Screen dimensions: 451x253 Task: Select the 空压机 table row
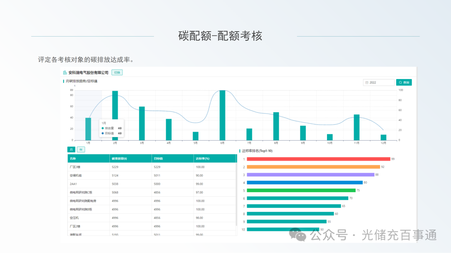click(152, 218)
